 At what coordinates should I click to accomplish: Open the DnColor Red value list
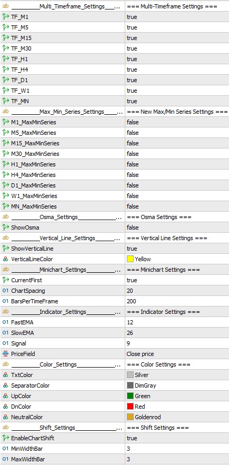177,407
